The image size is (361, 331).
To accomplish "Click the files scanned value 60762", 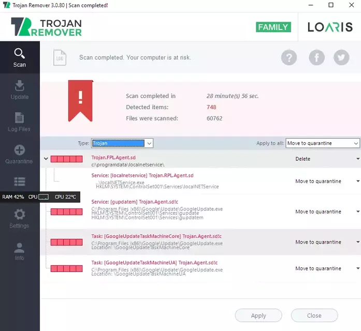I will (214, 118).
